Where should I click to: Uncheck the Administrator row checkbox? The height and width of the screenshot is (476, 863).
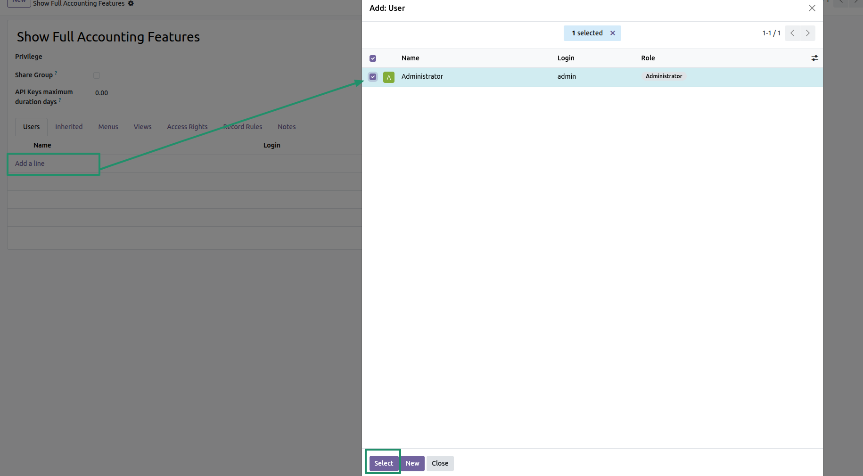(x=373, y=77)
